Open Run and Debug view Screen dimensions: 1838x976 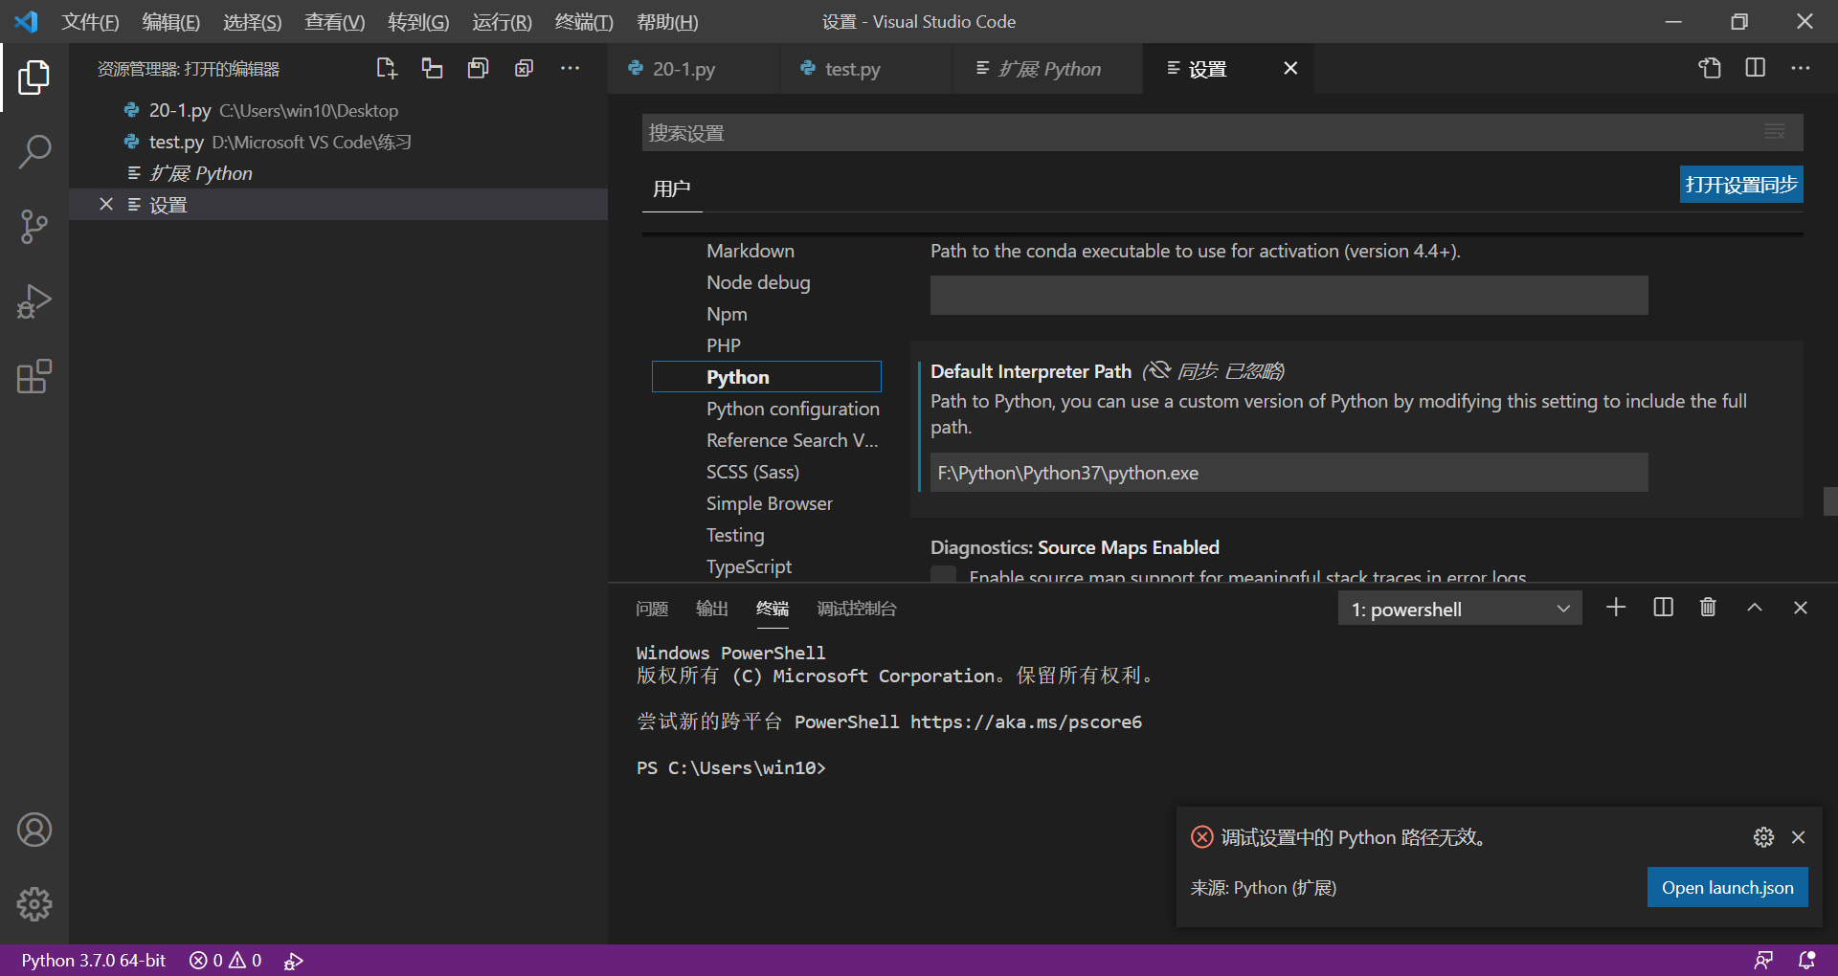pyautogui.click(x=34, y=301)
